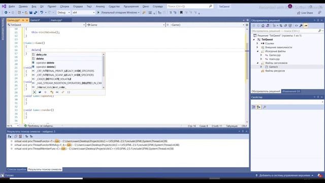The image size is (325, 183).
Task: Open the Git menu
Action: [42, 7]
